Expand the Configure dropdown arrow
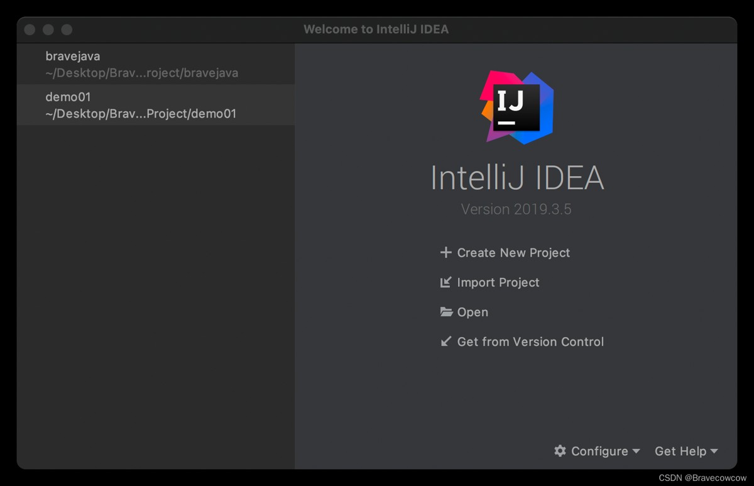Viewport: 754px width, 486px height. point(636,451)
